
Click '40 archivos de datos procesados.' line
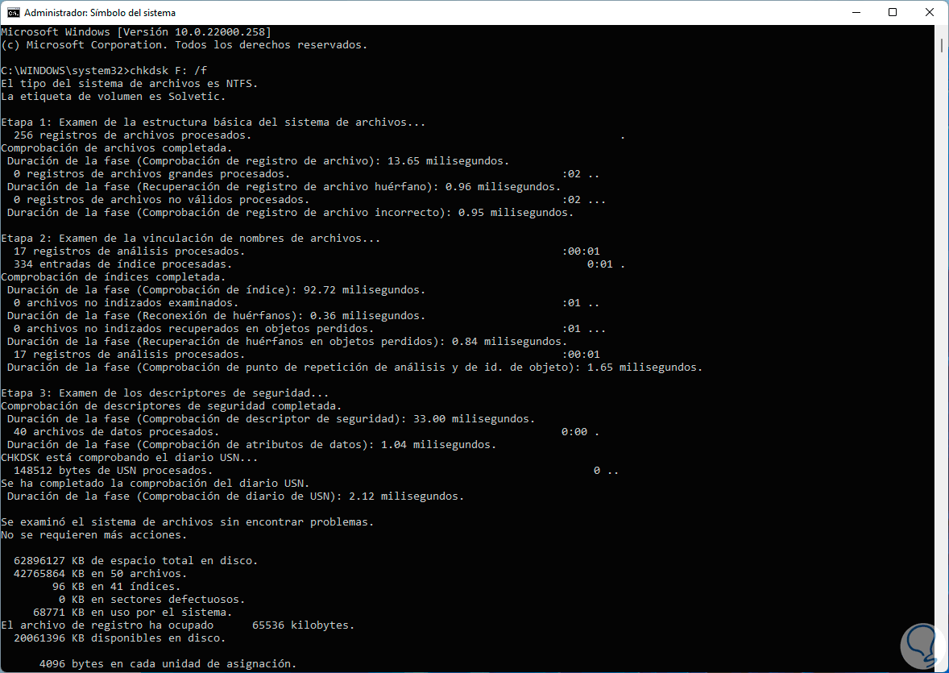point(116,432)
